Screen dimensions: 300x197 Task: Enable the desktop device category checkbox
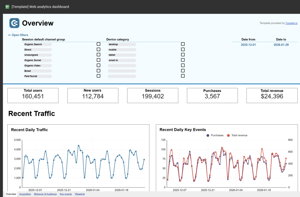tap(183, 44)
